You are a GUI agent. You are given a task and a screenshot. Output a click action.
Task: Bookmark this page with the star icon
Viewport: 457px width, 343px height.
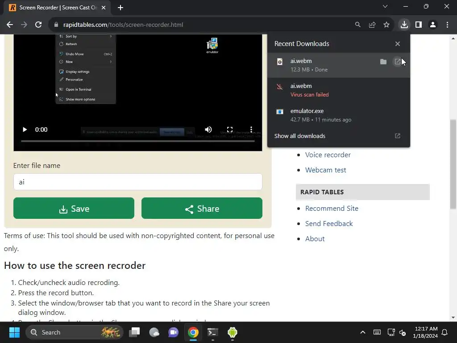pos(386,25)
